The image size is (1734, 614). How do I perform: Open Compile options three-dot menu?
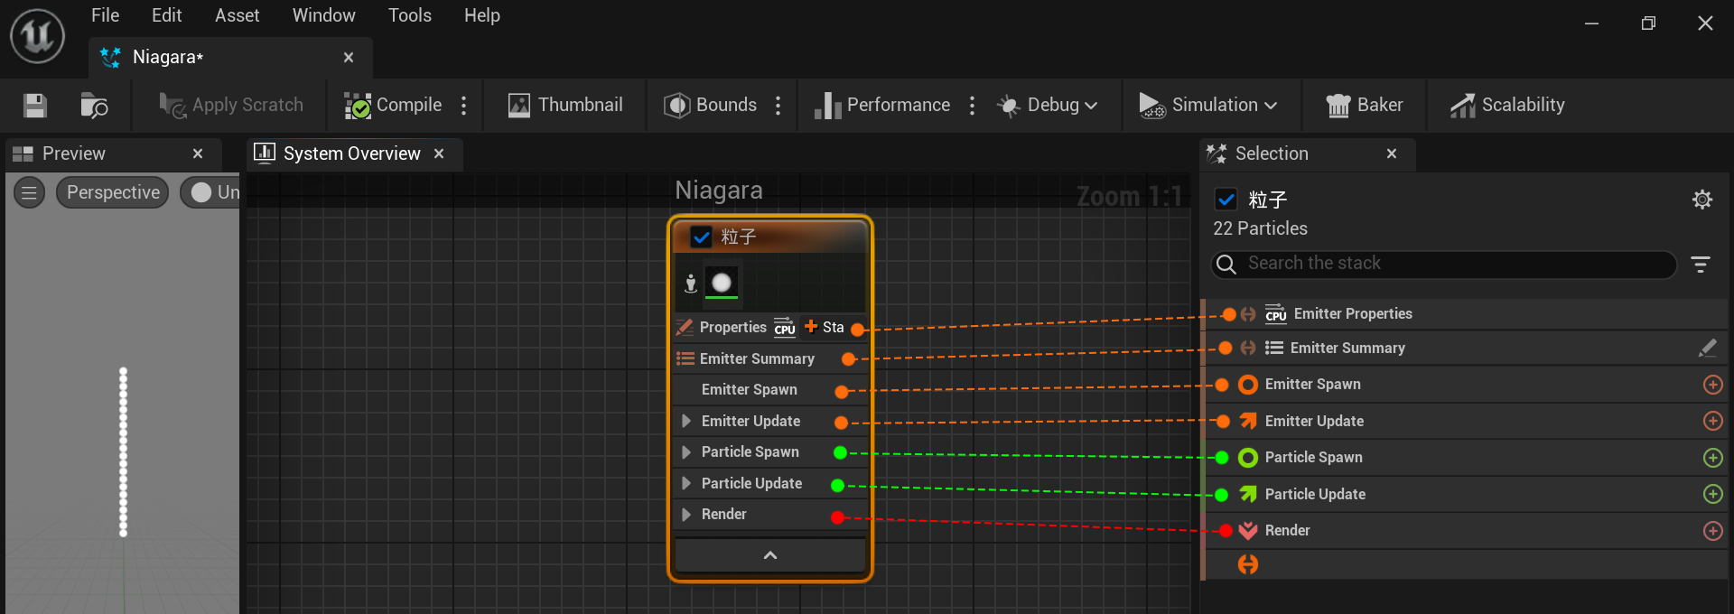[464, 105]
